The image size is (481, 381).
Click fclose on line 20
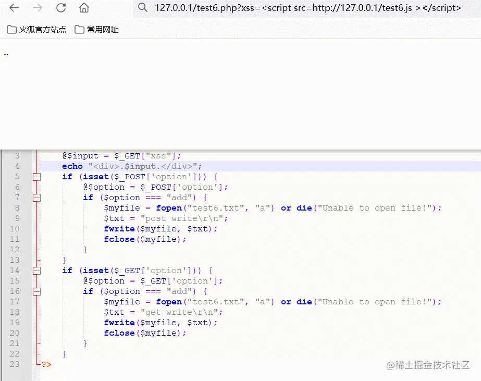pyautogui.click(x=119, y=333)
